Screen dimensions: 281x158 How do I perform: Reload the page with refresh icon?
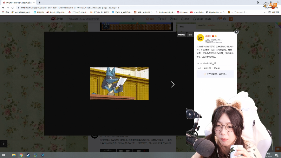coord(13,7)
